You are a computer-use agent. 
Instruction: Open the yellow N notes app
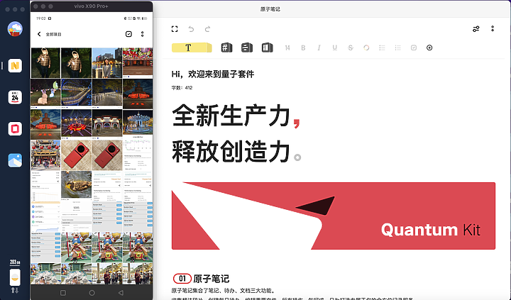(15, 66)
